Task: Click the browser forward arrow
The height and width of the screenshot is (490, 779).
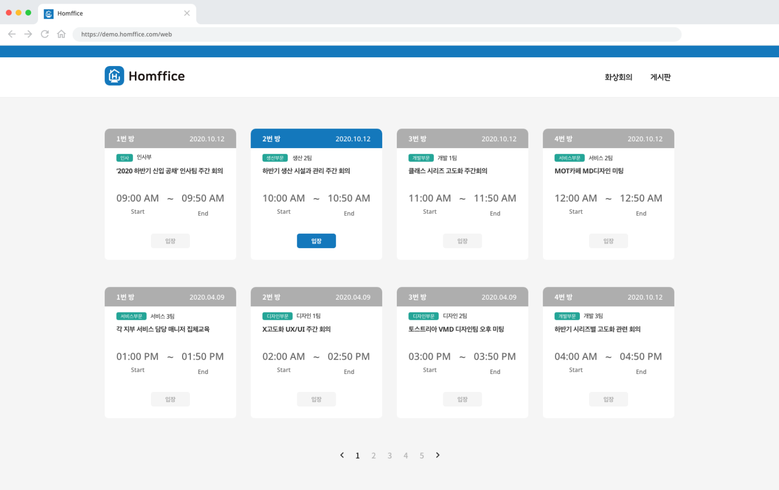Action: [x=28, y=34]
